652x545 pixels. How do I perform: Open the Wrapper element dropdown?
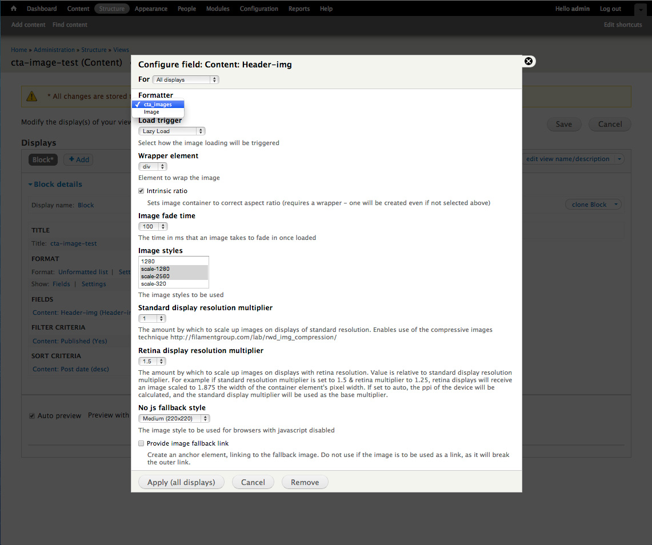coord(153,166)
